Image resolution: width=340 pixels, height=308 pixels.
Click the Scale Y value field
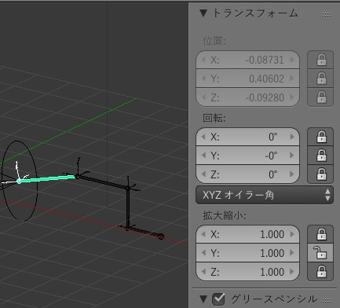[x=247, y=253]
